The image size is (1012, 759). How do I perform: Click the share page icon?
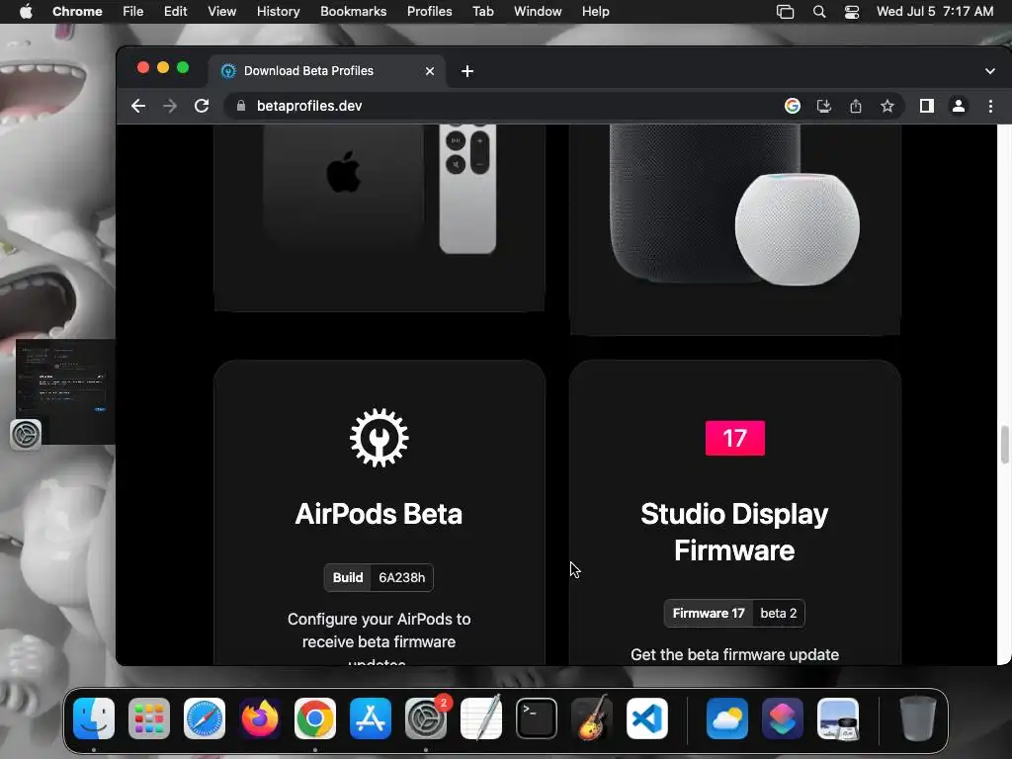coord(856,106)
